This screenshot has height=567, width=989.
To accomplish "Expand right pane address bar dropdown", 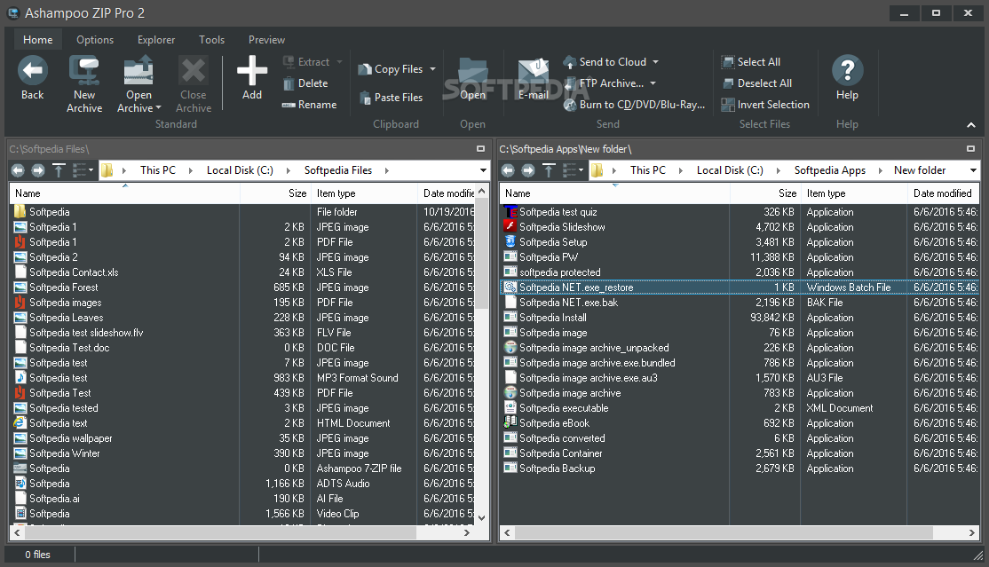I will pyautogui.click(x=973, y=170).
